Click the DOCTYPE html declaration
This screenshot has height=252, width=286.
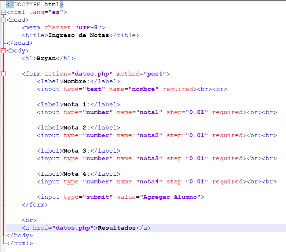point(35,4)
